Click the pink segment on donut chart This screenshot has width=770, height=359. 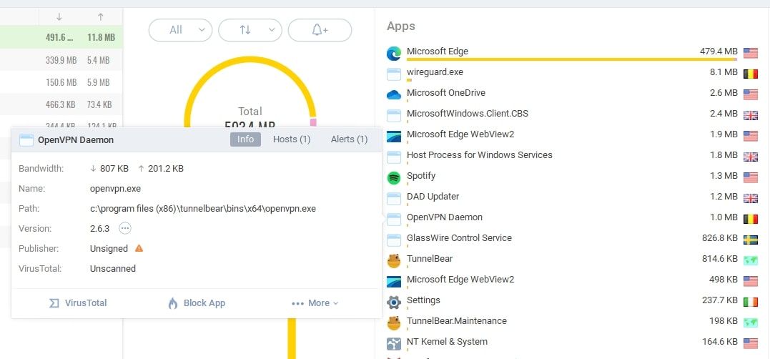pyautogui.click(x=313, y=122)
